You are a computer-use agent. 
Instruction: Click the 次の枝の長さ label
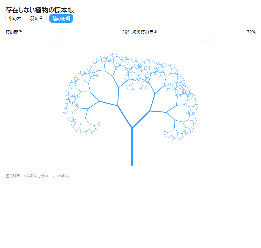[144, 32]
